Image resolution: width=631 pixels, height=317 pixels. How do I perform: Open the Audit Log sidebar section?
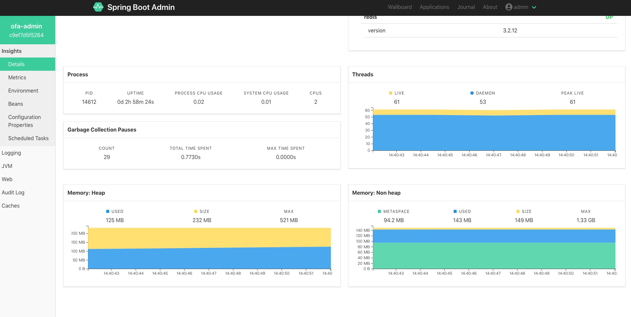27,192
